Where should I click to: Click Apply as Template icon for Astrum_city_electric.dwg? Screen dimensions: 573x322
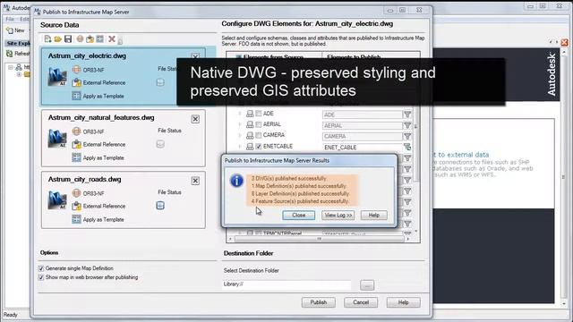click(76, 96)
